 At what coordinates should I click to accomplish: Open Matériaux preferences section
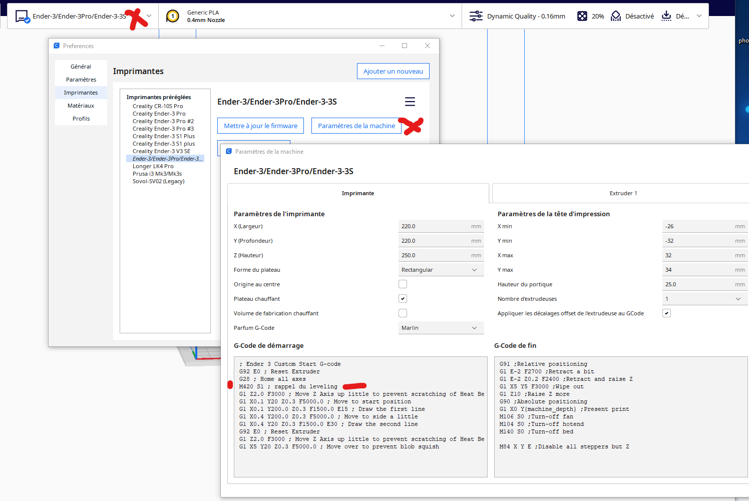81,106
